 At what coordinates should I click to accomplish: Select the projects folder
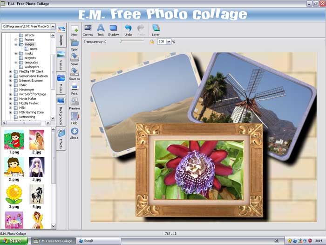coord(30,58)
